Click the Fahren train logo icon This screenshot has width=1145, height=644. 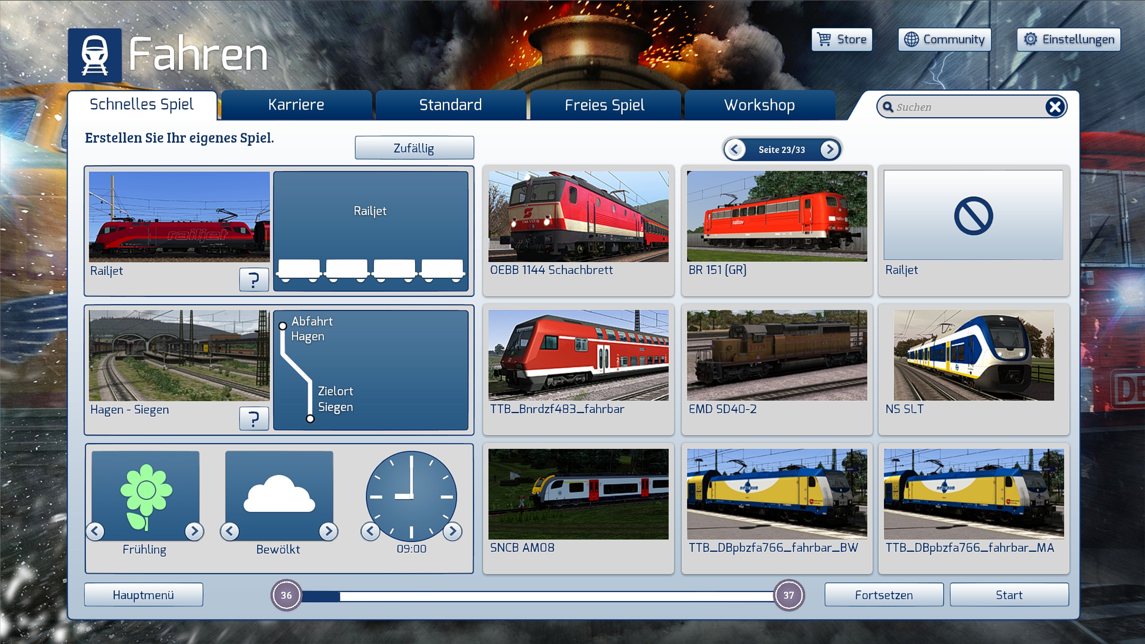(95, 55)
